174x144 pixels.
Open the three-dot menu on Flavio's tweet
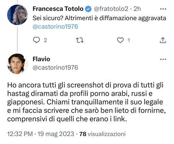point(163,60)
